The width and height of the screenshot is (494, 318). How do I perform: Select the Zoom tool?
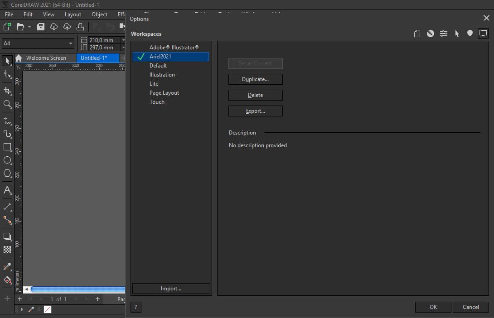7,104
